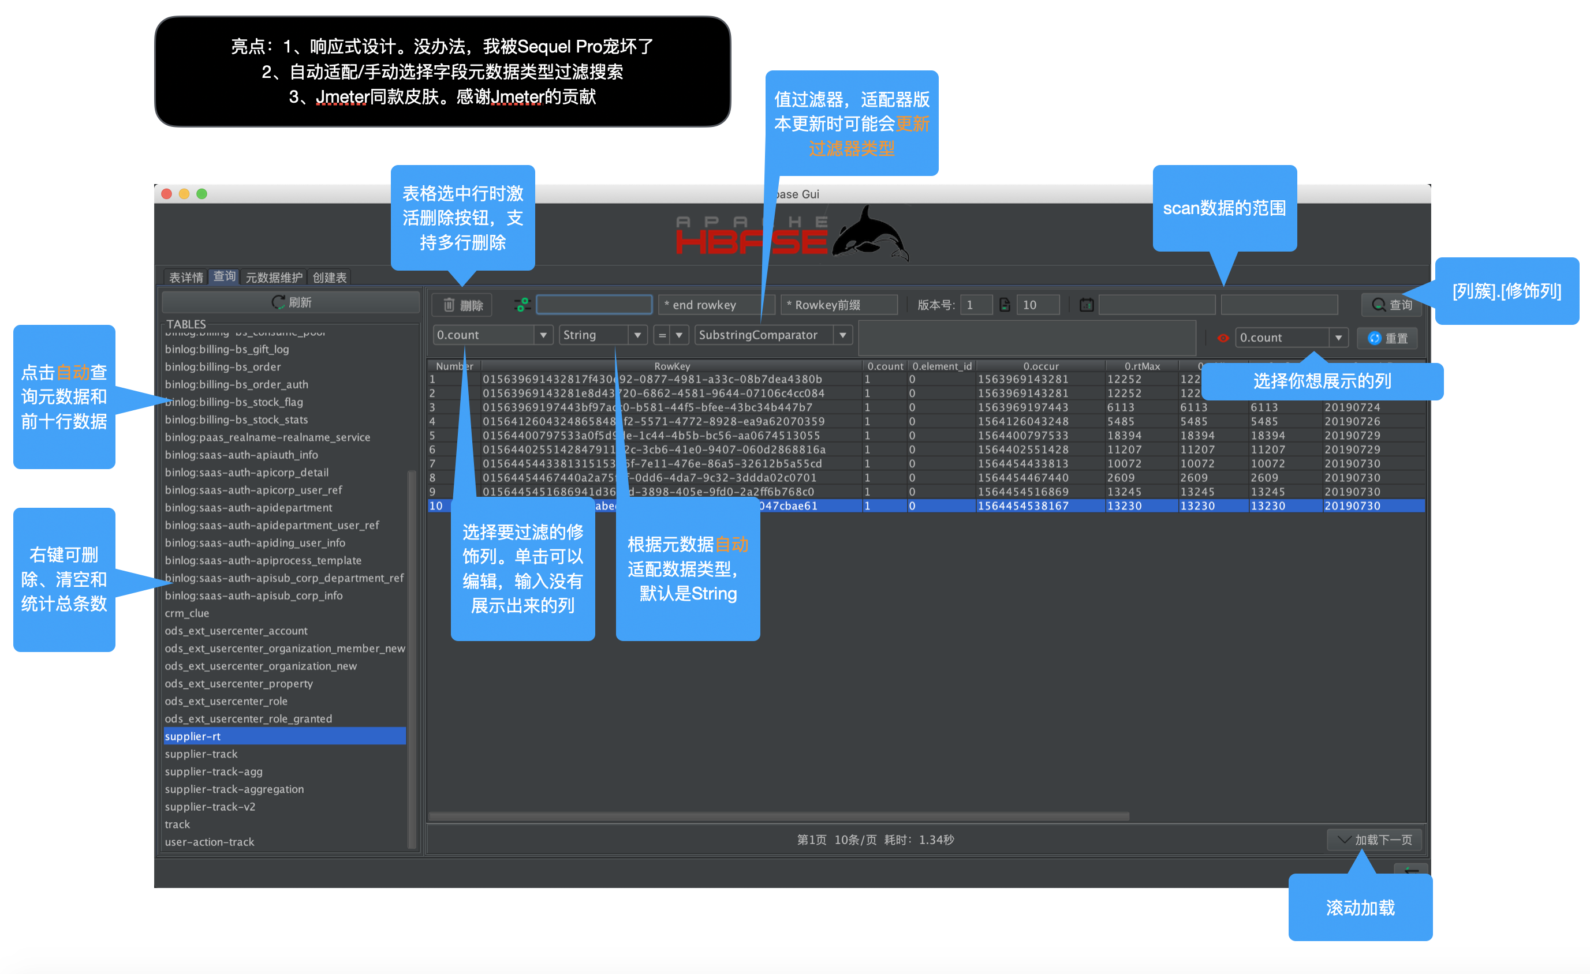Switch to the 表详情 tab
Screen dimensions: 1590x974
[x=186, y=278]
